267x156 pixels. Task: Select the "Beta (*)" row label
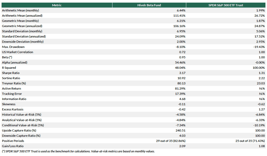pyautogui.click(x=7, y=57)
